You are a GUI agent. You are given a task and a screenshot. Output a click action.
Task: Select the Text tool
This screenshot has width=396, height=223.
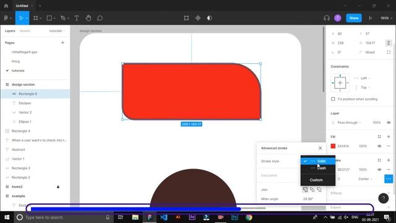[77, 18]
